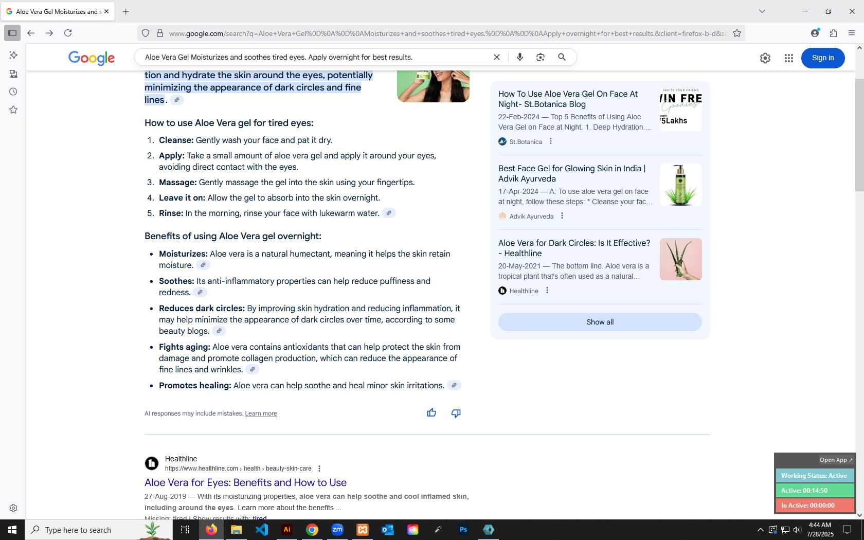The image size is (864, 540).
Task: Open Windows Start menu
Action: point(12,530)
